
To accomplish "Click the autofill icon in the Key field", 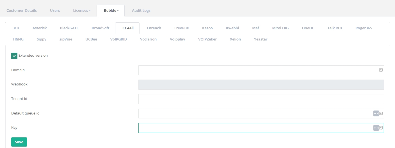I will pyautogui.click(x=381, y=128).
